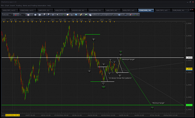This screenshot has width=195, height=118.
Task: Open the Insert menu
Action: click(x=12, y=6)
